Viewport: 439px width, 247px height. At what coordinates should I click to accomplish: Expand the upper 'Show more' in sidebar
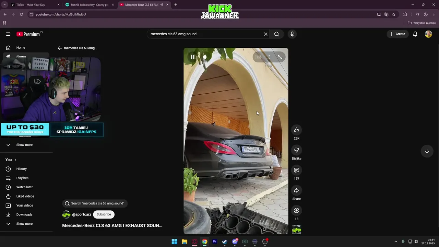(27, 145)
